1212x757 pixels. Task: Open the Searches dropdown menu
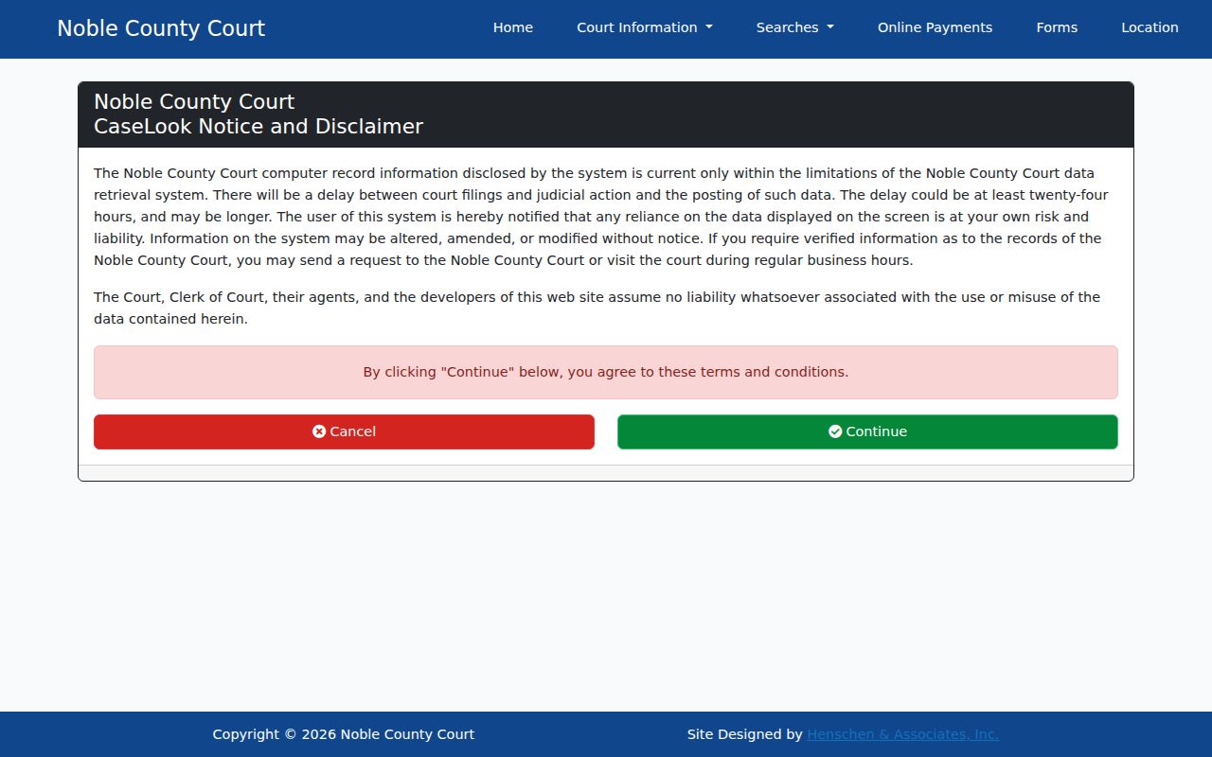click(794, 27)
